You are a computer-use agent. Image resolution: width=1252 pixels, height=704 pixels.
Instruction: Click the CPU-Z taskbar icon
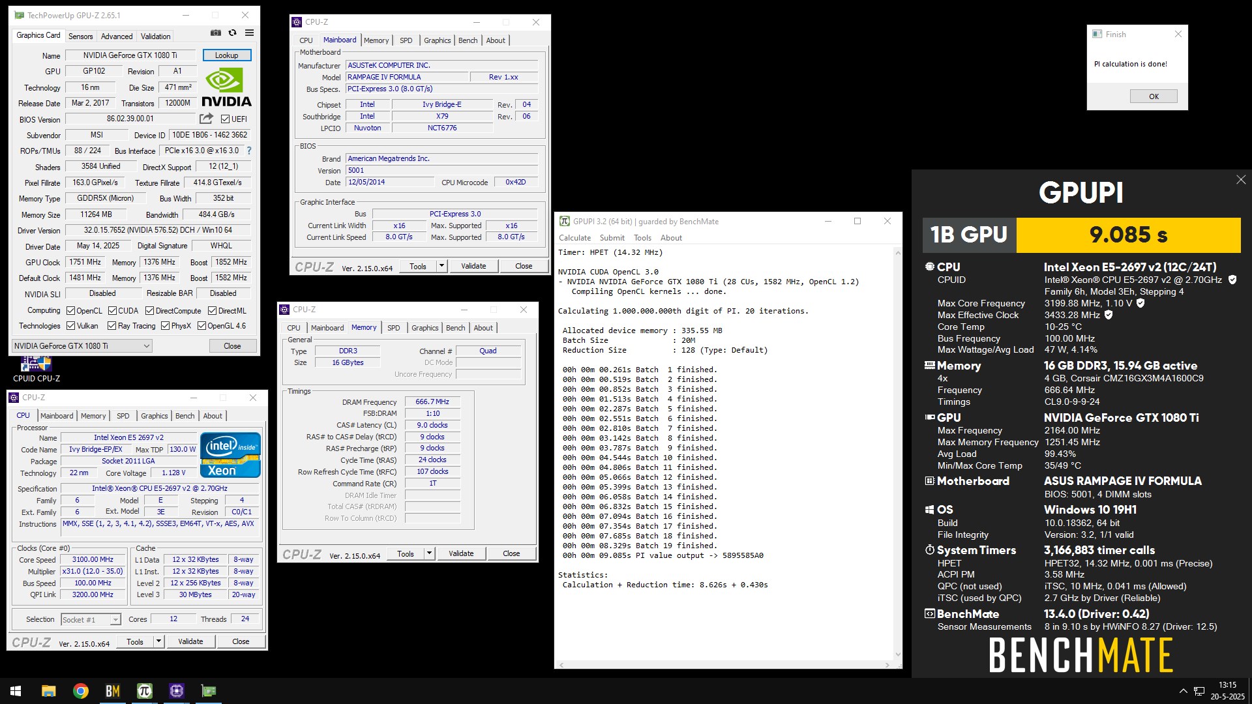pyautogui.click(x=177, y=691)
